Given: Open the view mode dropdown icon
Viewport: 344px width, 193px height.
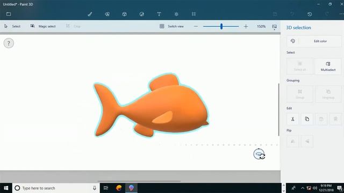Looking at the screenshot, I should pyautogui.click(x=274, y=27).
